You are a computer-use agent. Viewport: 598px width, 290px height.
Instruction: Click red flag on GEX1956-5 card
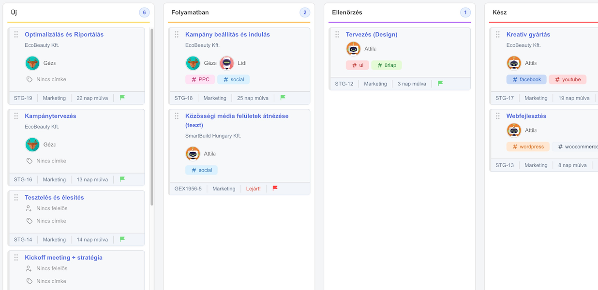(275, 188)
